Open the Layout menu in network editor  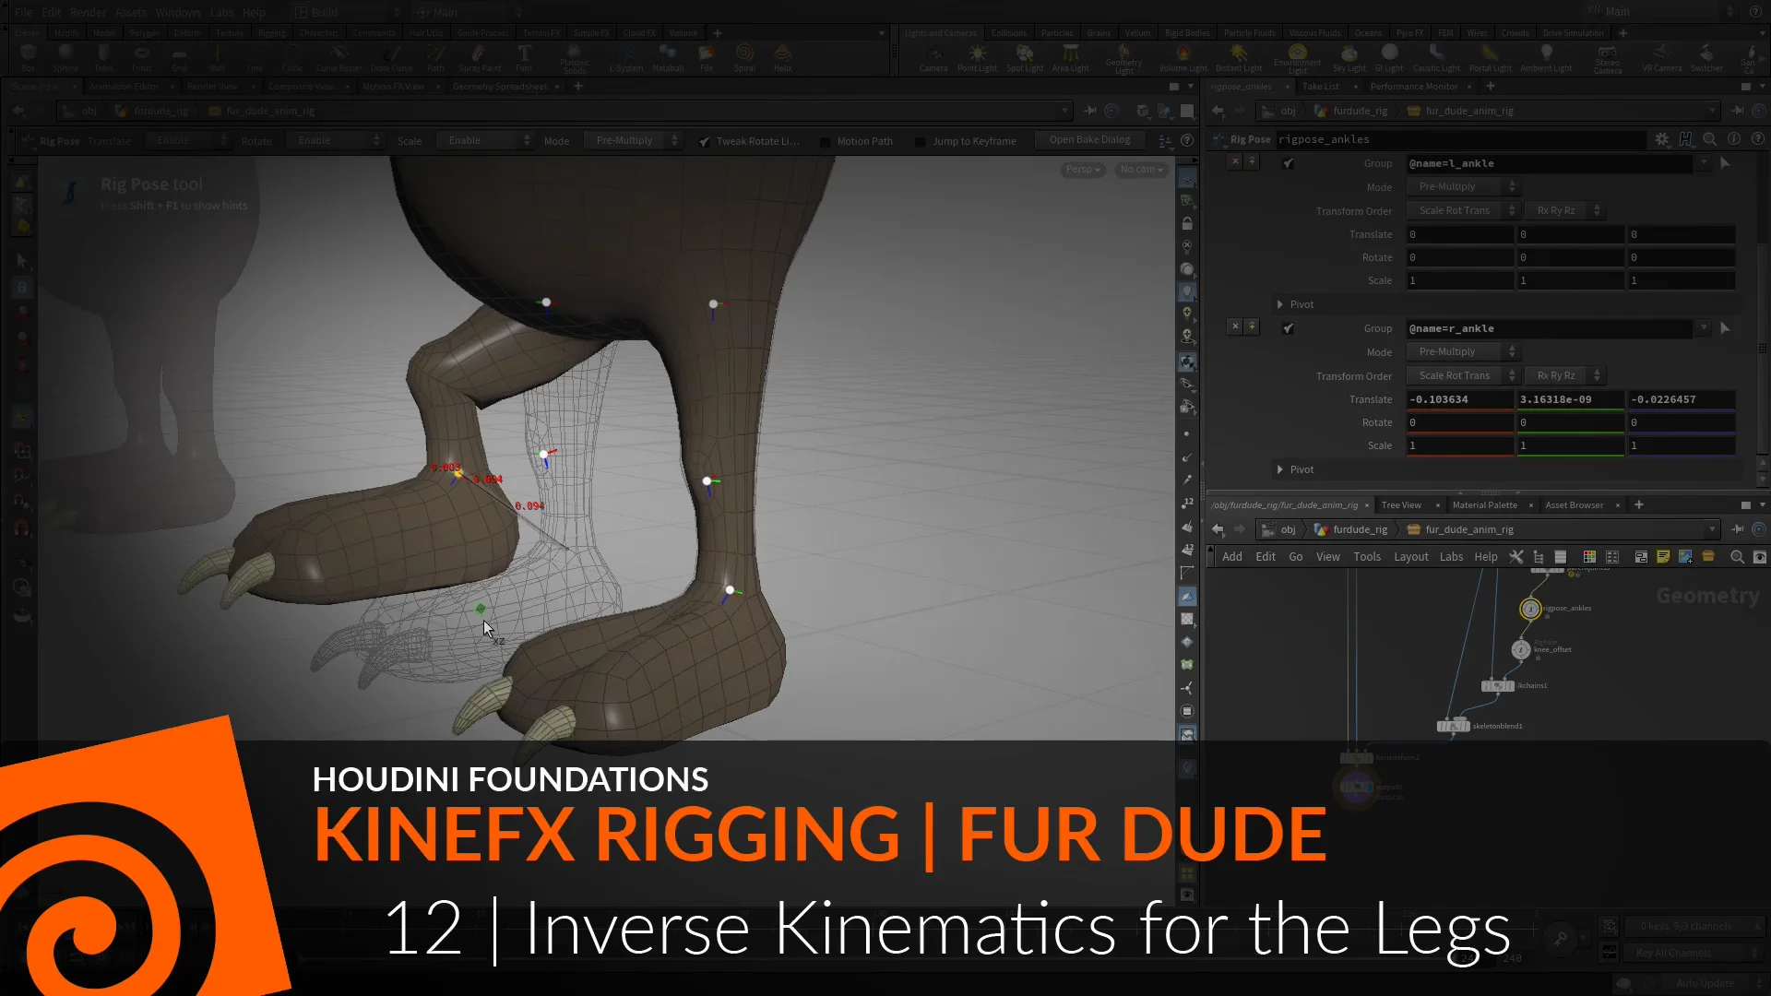tap(1410, 557)
